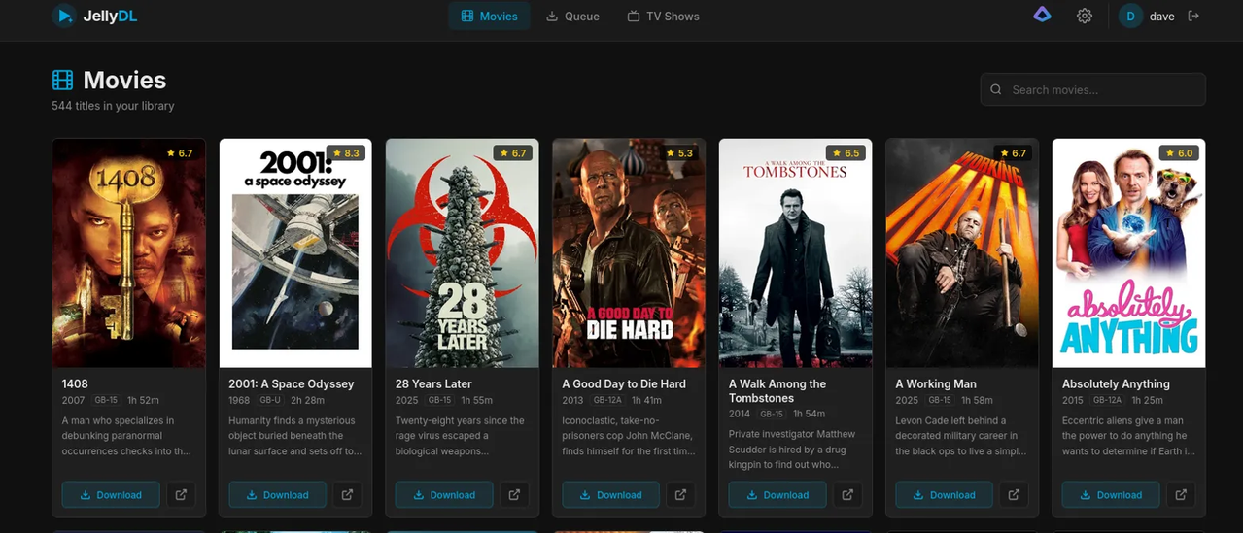Screen dimensions: 1243x533
Task: Click the 28 Years Later poster
Action: tap(462, 252)
